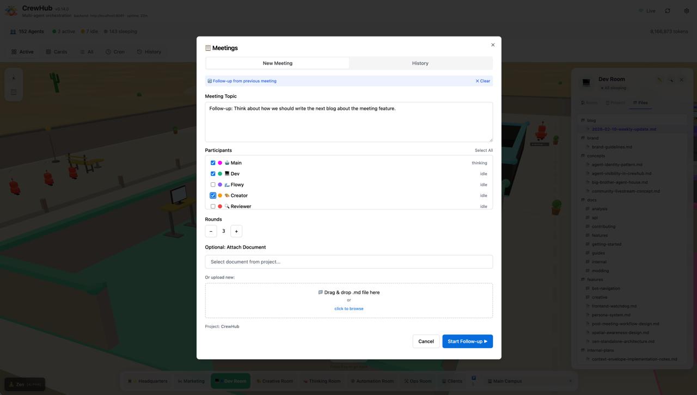697x395 pixels.
Task: Close the Meetings dialog with the X
Action: (493, 45)
